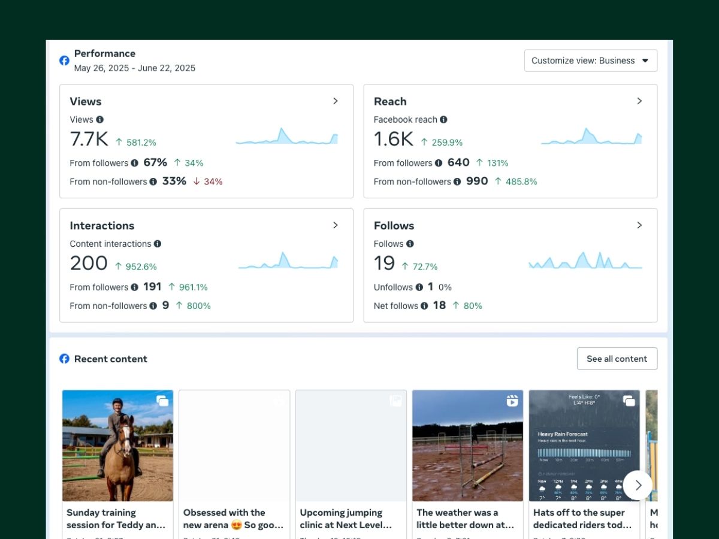This screenshot has width=719, height=539.
Task: Click the Upcoming jumping clinic caption
Action: coord(346,519)
